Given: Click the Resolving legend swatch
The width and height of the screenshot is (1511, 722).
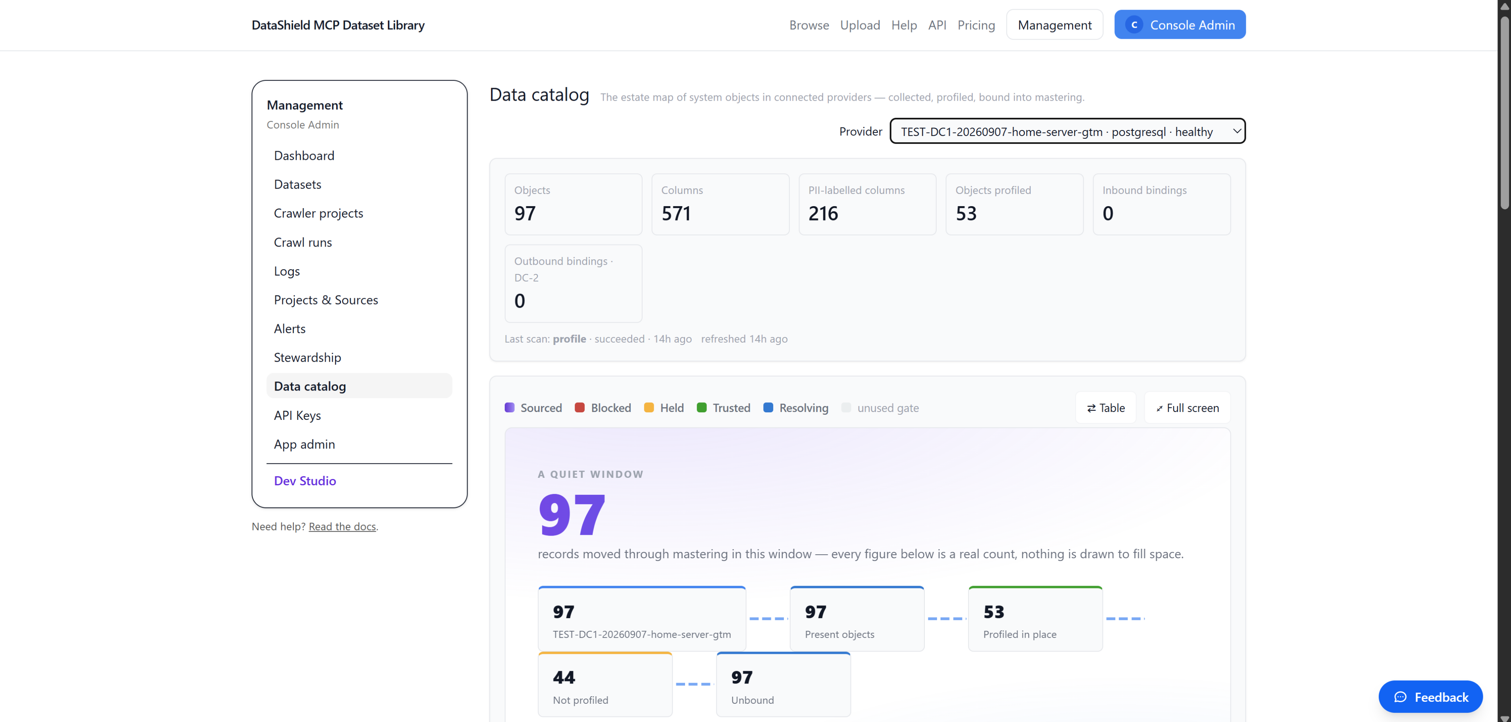Looking at the screenshot, I should (x=768, y=407).
